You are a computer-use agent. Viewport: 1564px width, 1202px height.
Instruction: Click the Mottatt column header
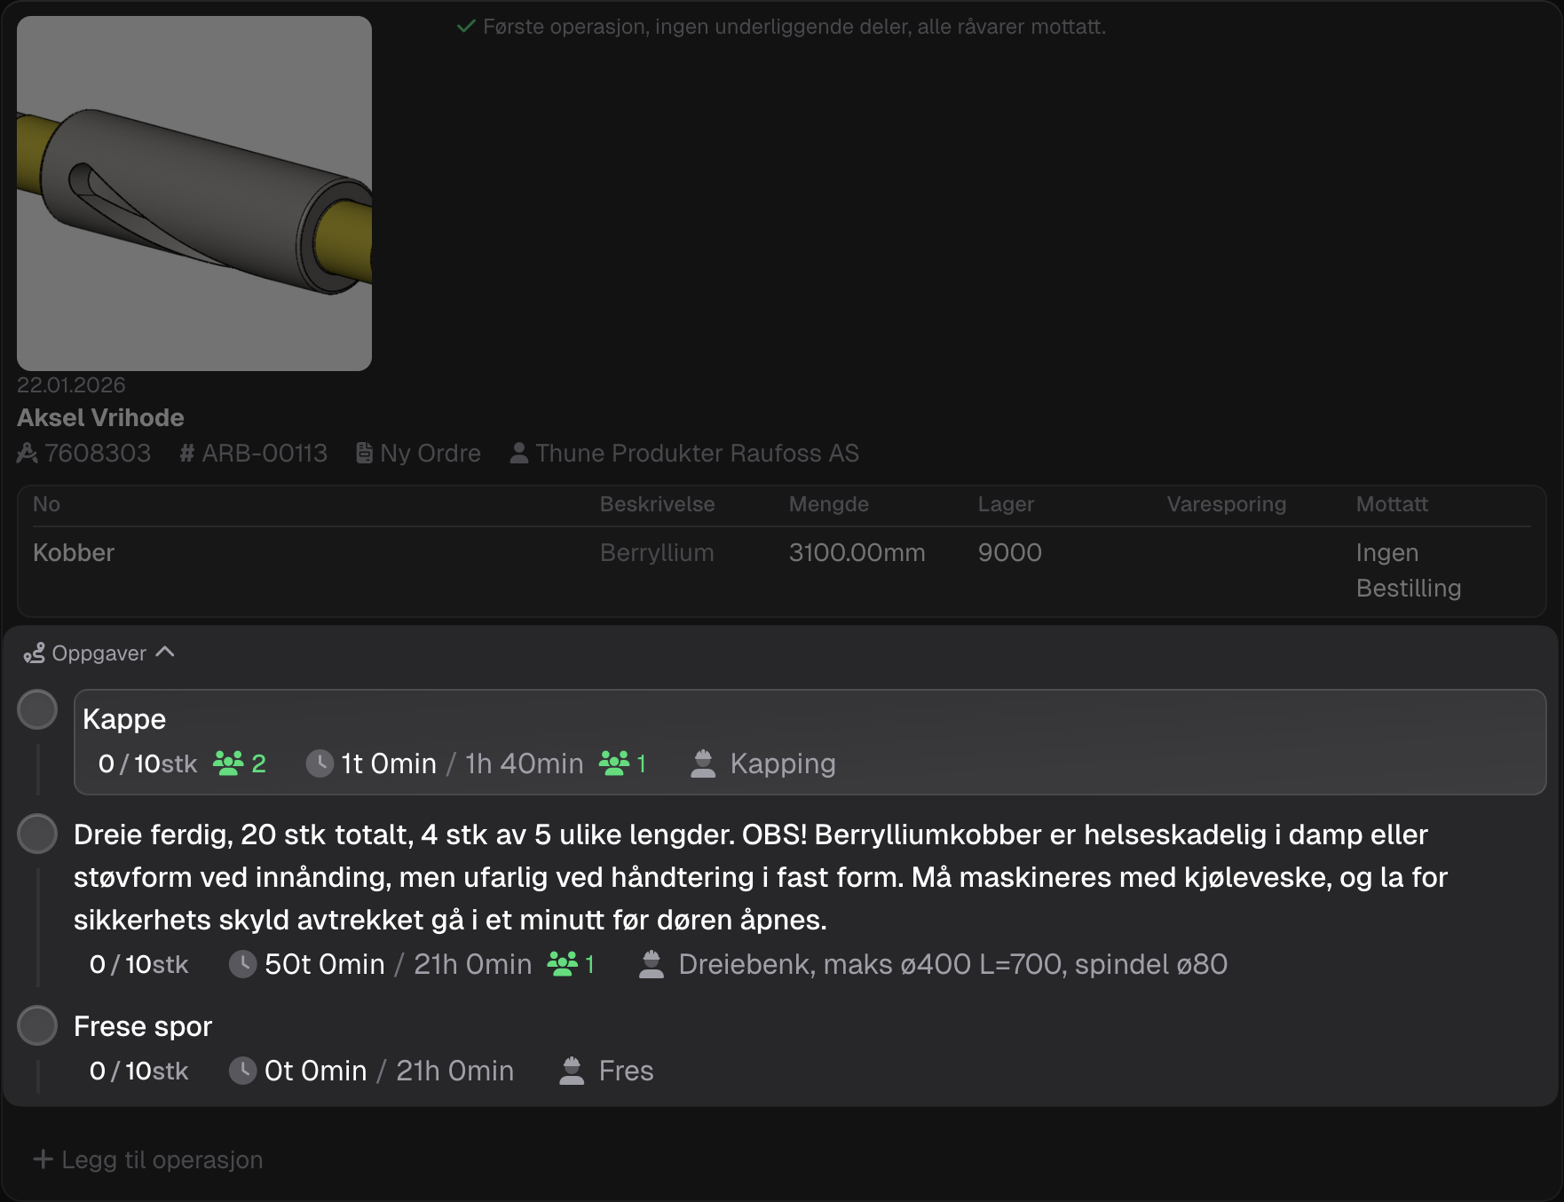(1392, 504)
